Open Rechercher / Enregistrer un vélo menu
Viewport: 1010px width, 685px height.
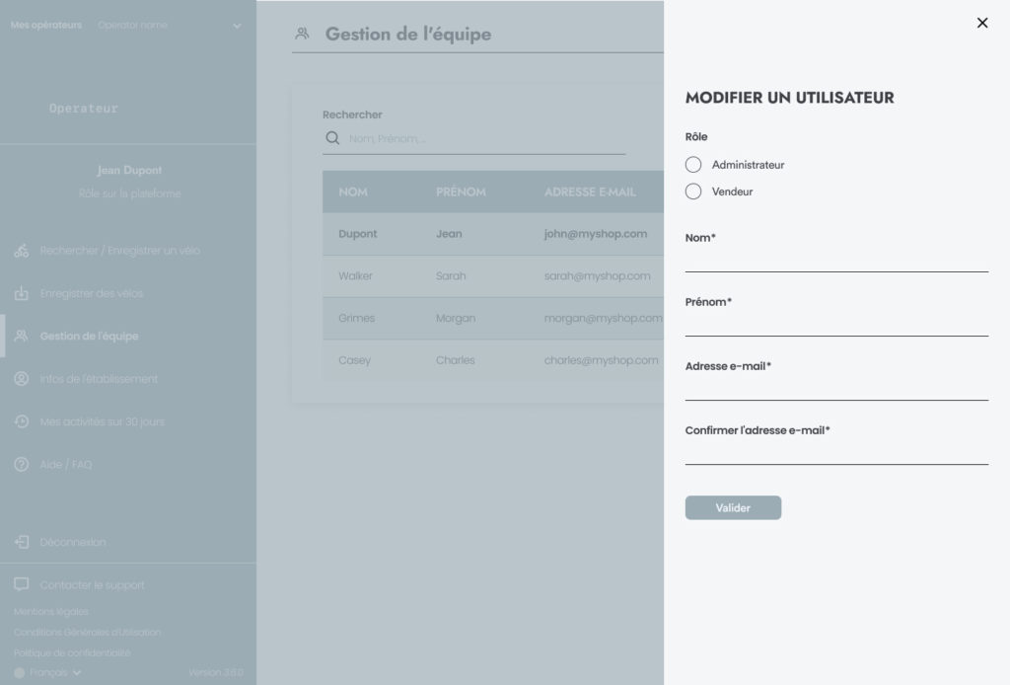click(x=119, y=251)
